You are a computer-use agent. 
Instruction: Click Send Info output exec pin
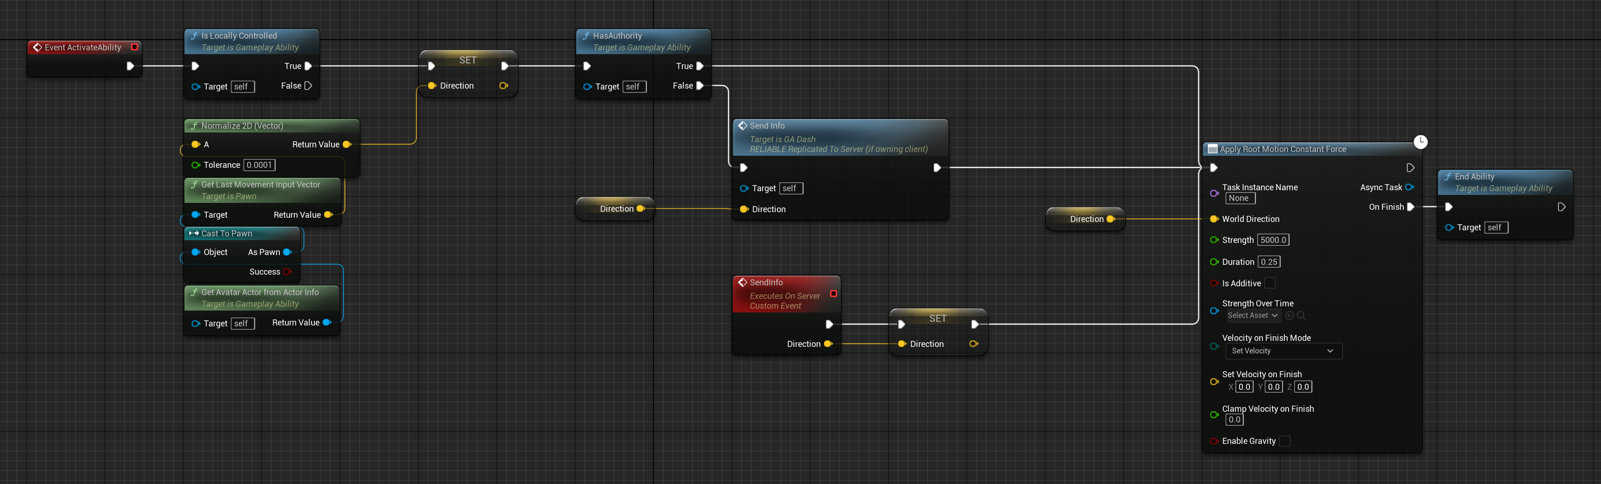pyautogui.click(x=937, y=167)
